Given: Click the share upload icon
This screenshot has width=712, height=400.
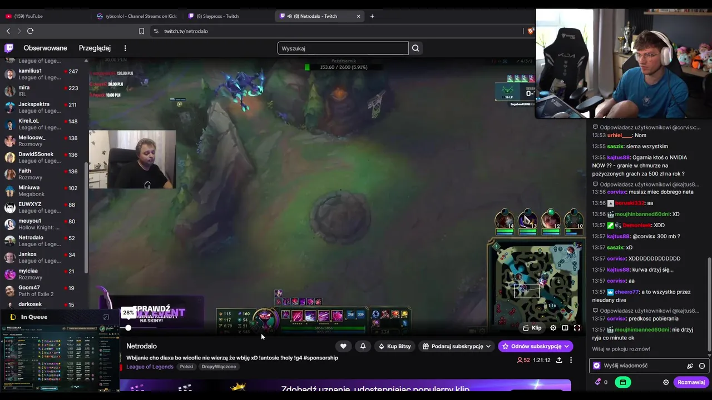Looking at the screenshot, I should tap(559, 360).
